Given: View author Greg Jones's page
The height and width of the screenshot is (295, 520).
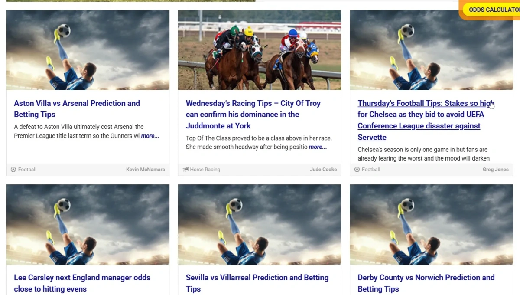Looking at the screenshot, I should [496, 170].
